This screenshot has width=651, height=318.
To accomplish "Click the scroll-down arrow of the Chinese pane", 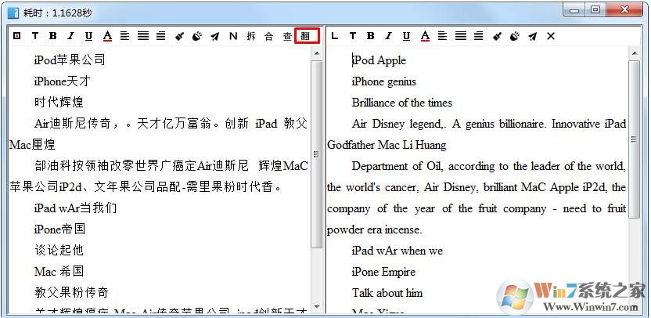I will [317, 307].
